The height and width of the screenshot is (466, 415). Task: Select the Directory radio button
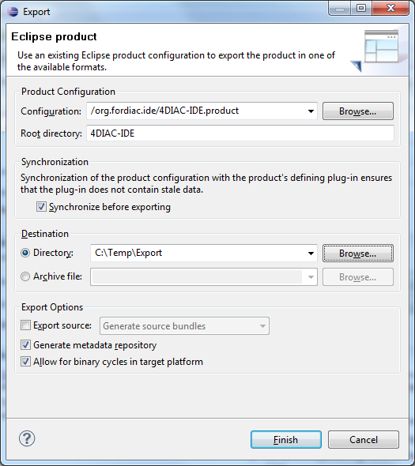[x=25, y=253]
